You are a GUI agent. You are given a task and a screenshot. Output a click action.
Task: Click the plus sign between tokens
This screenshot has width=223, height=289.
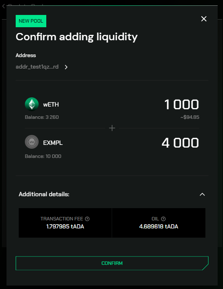[112, 128]
